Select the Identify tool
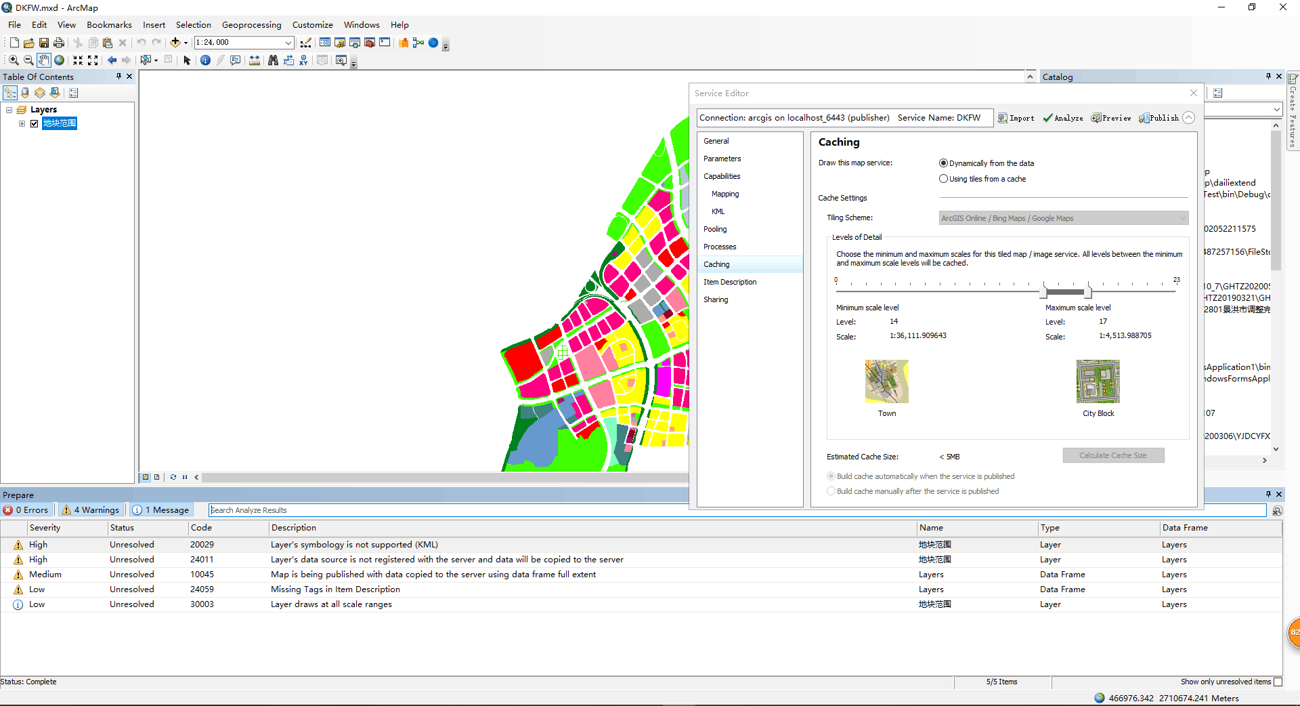The image size is (1300, 706). pyautogui.click(x=205, y=60)
